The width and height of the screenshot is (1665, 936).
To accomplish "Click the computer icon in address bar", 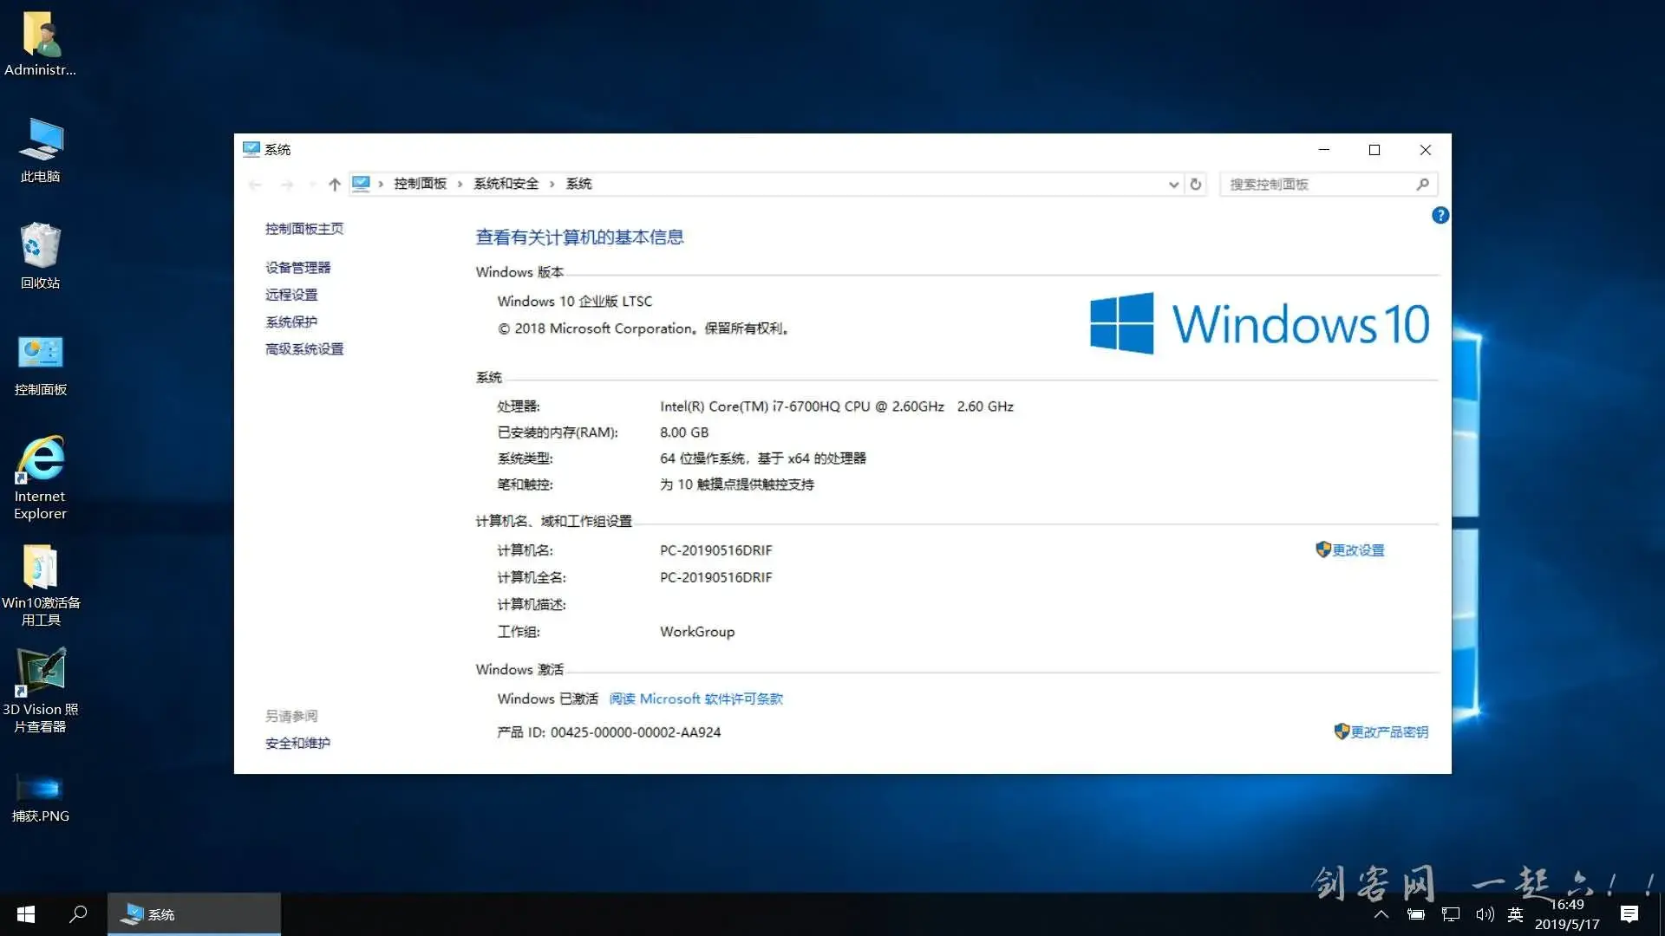I will [x=361, y=183].
